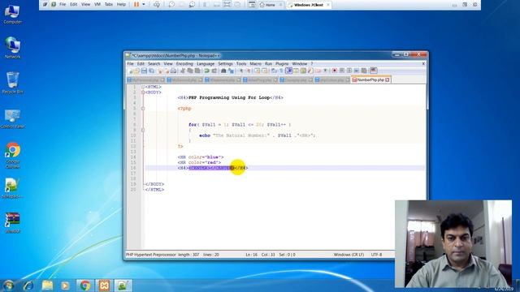
Task: Open the Run menu in Notepad++
Action: pyautogui.click(x=268, y=63)
